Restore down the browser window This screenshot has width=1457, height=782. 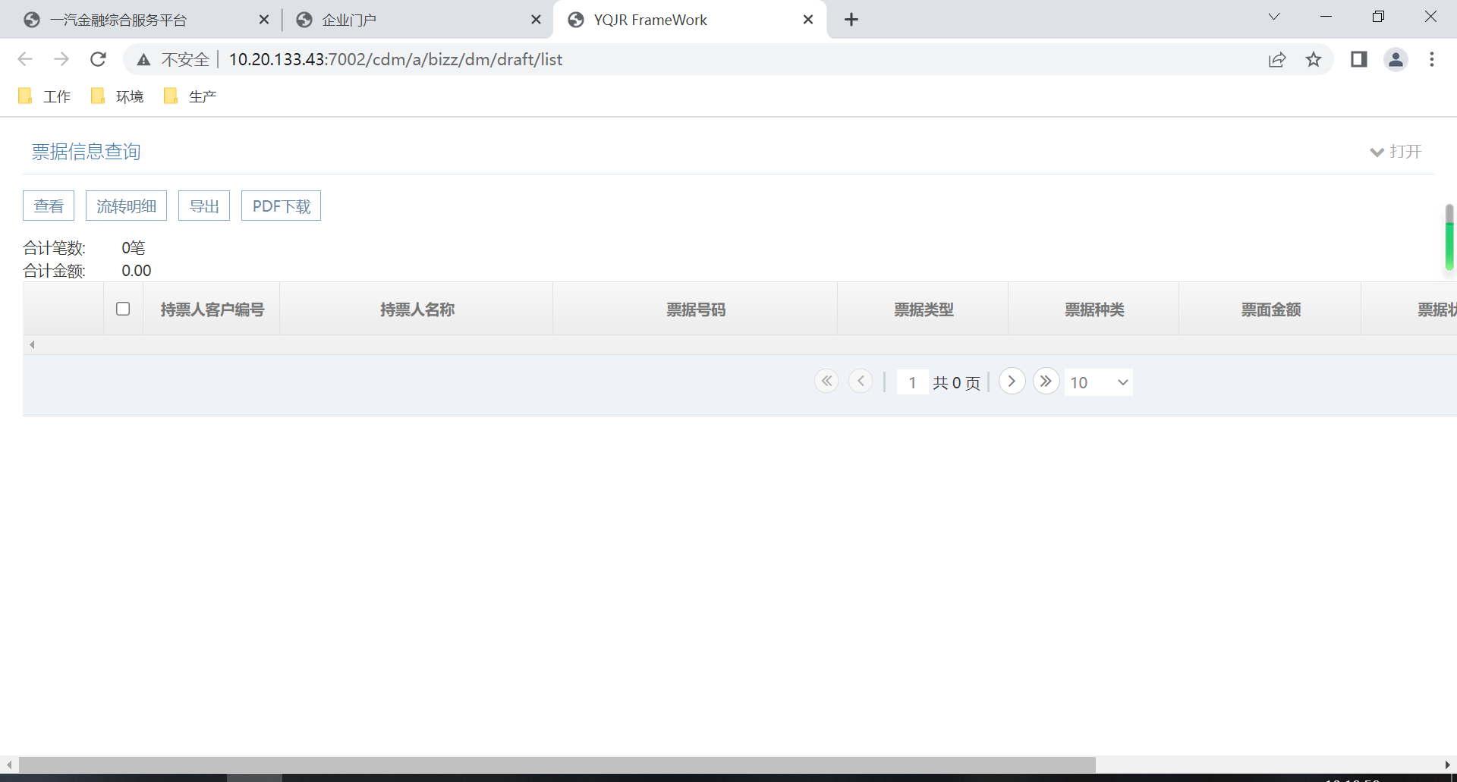coord(1378,17)
